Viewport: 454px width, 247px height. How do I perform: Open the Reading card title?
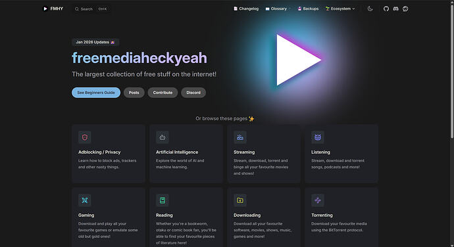click(x=164, y=215)
